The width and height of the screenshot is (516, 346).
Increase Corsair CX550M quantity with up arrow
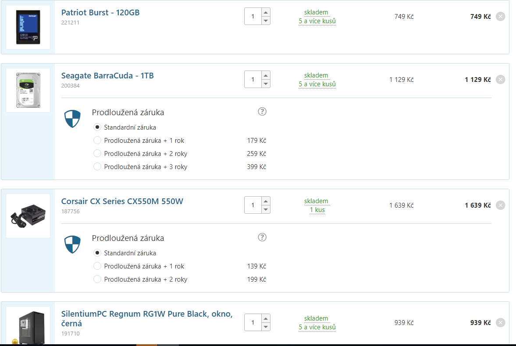coord(266,201)
